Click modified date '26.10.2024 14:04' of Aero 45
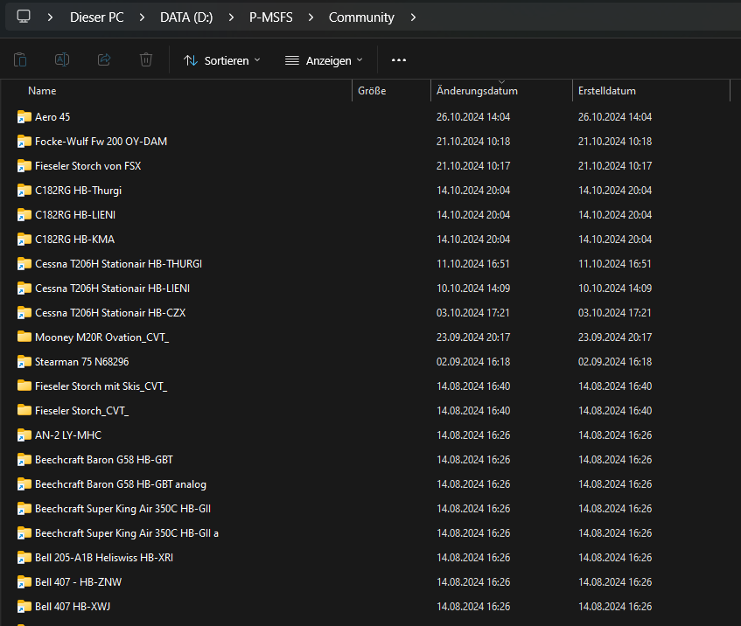 tap(473, 116)
